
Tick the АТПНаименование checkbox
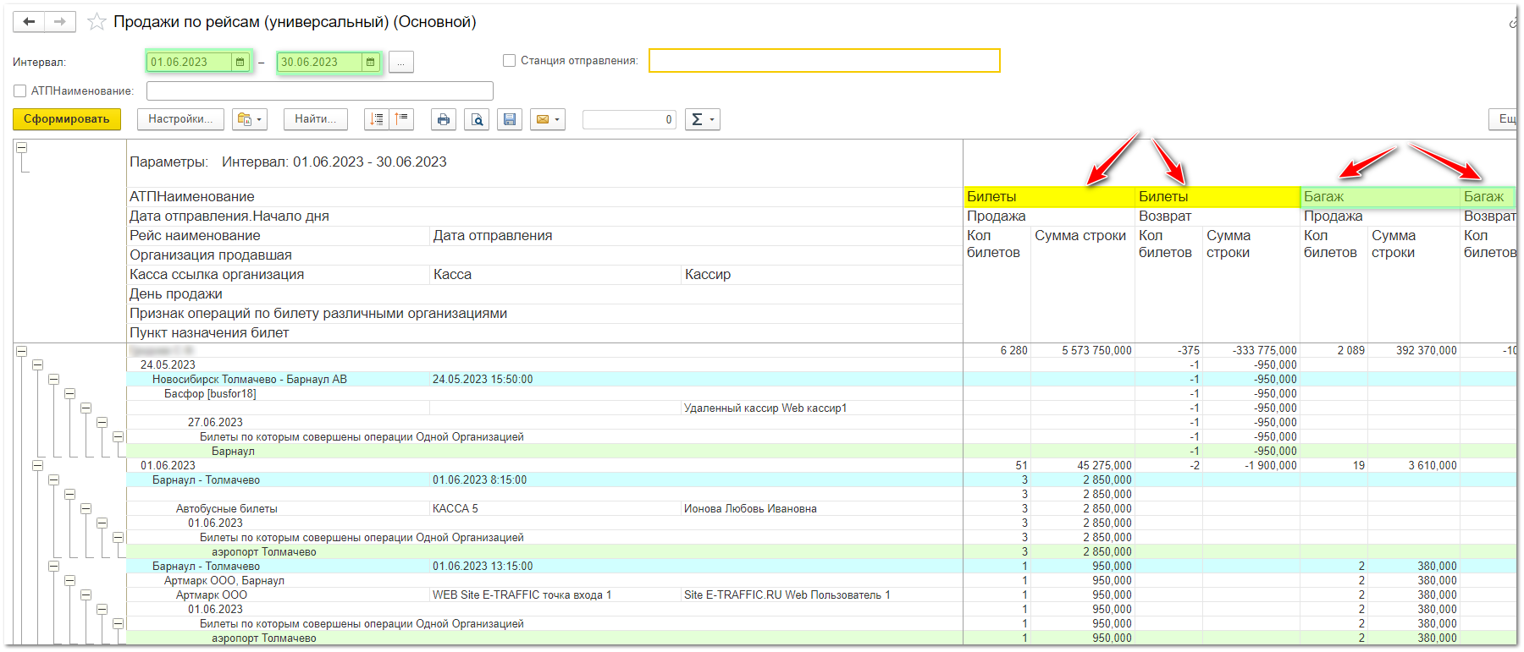click(20, 90)
